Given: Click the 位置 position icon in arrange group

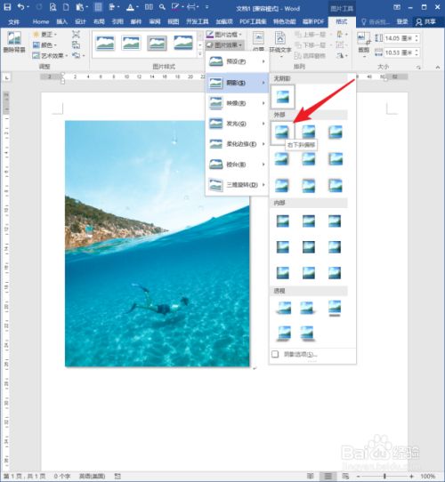Looking at the screenshot, I should pyautogui.click(x=258, y=41).
